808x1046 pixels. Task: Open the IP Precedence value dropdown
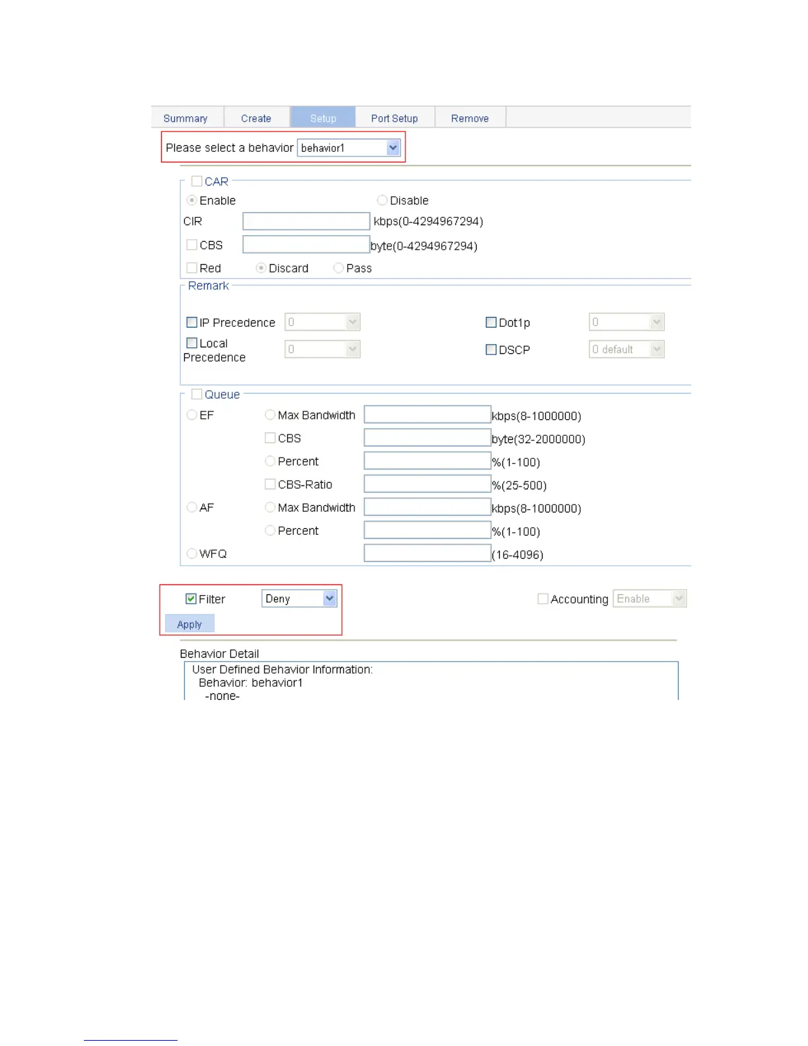coord(323,322)
